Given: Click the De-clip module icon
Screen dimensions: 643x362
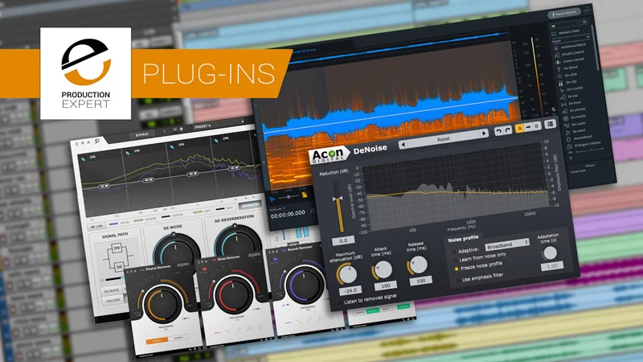Looking at the screenshot, I should 561,84.
